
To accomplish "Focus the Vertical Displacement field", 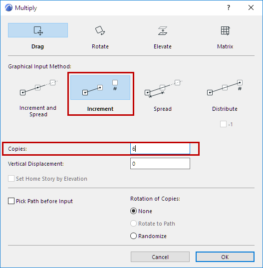I will click(x=160, y=164).
